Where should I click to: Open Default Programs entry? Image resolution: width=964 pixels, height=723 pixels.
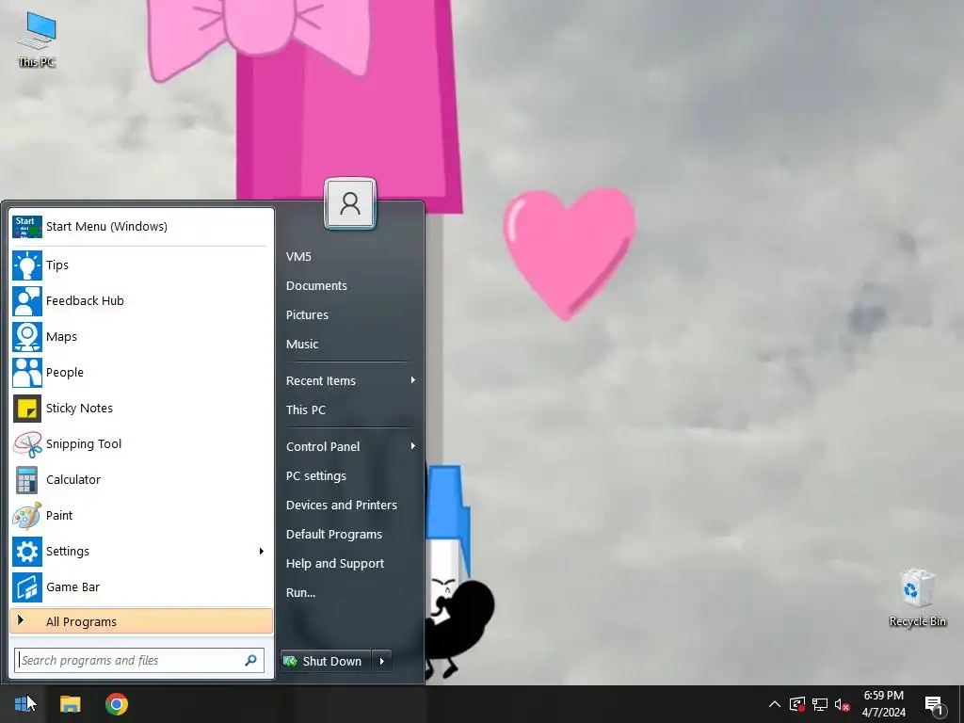(x=334, y=535)
